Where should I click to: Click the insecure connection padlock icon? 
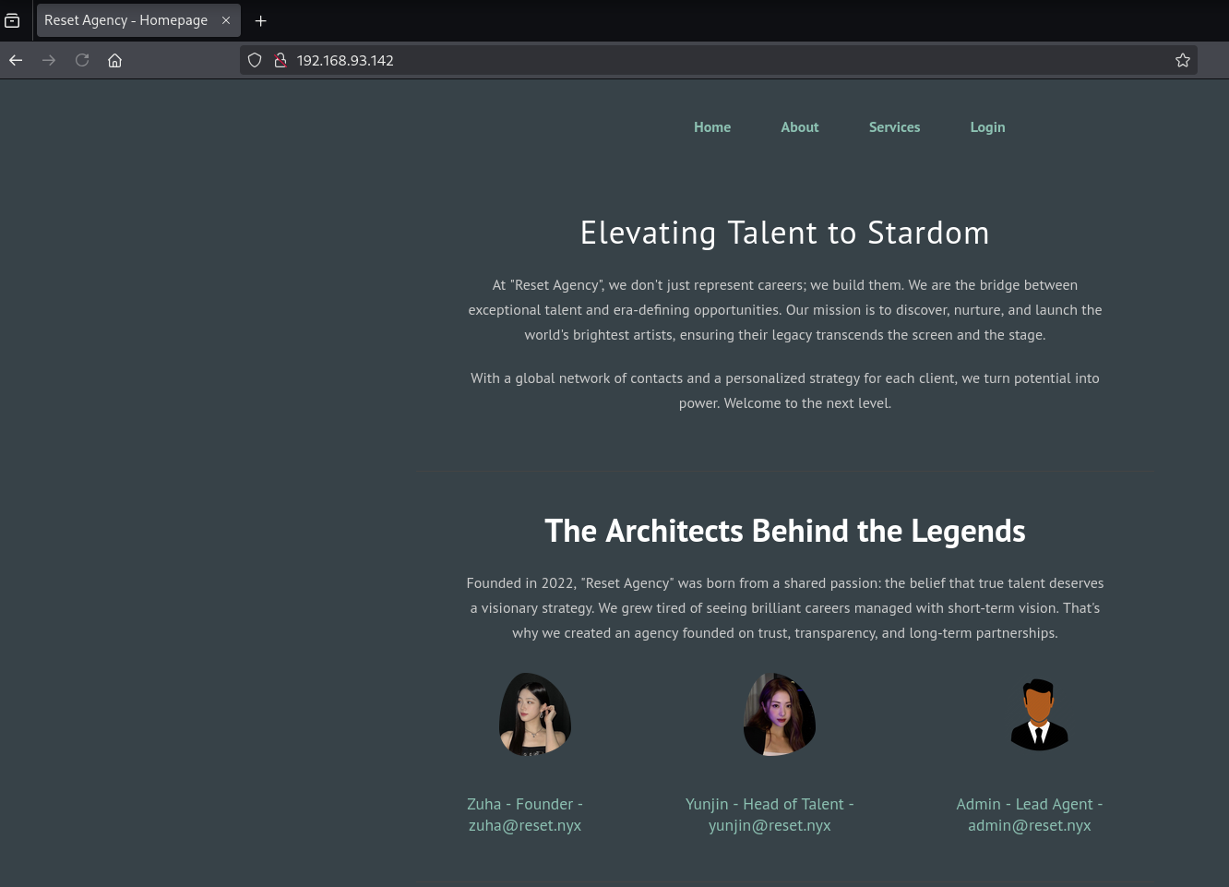pos(280,60)
